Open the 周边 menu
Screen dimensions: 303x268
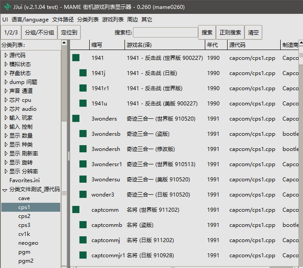(133, 20)
